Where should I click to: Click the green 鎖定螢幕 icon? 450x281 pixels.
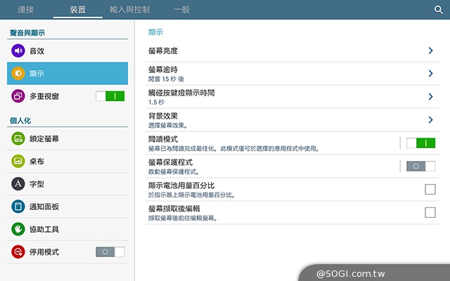[18, 139]
